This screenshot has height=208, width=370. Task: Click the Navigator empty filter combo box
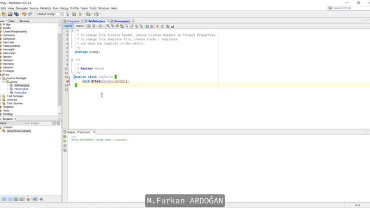[42, 123]
